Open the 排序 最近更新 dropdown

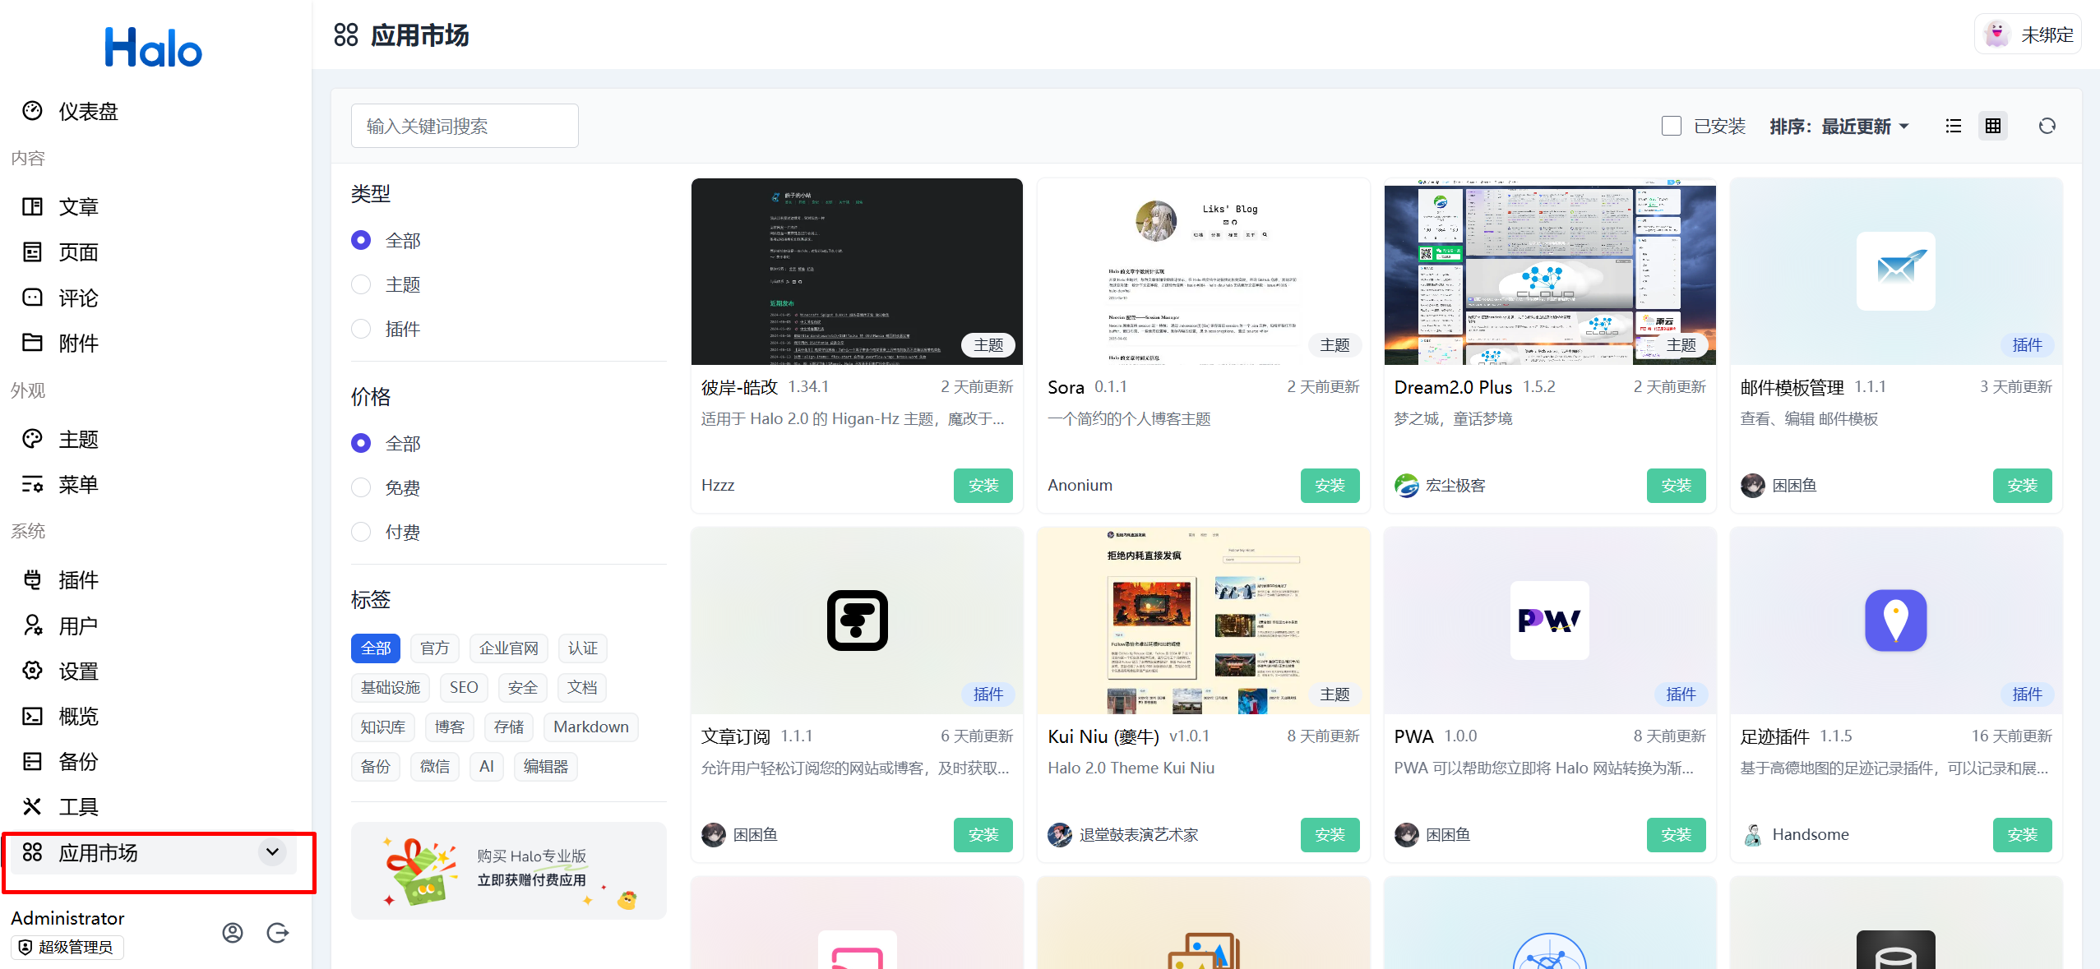click(1839, 126)
